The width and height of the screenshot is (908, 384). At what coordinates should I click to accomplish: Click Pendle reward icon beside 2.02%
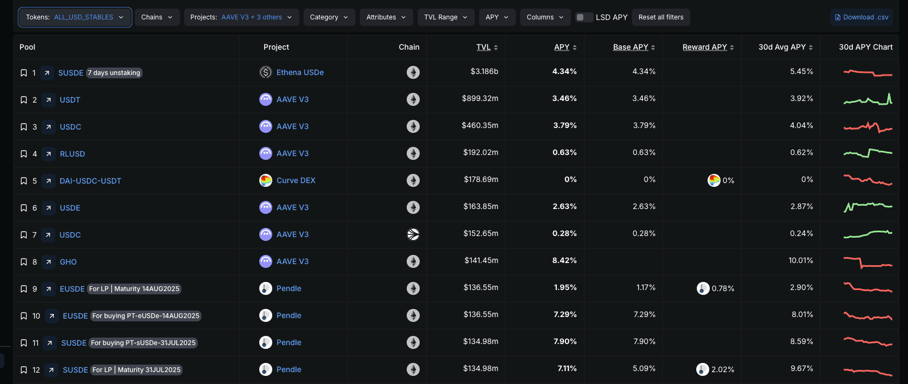click(703, 369)
